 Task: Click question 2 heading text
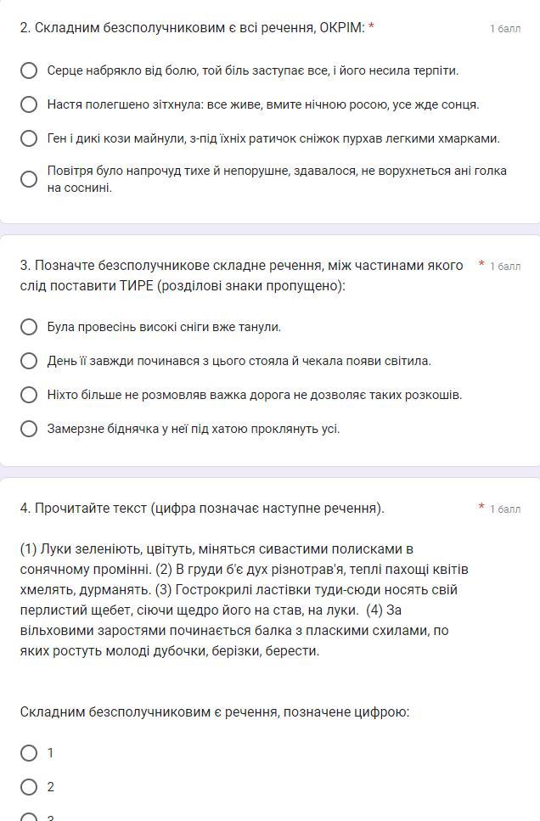pos(192,28)
